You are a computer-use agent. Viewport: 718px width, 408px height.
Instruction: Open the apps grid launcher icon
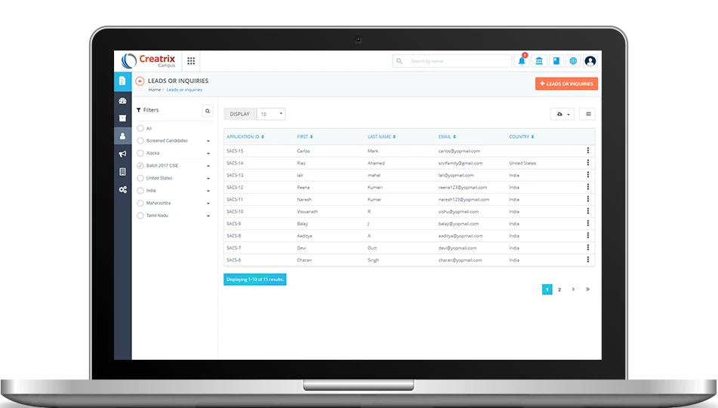click(191, 61)
